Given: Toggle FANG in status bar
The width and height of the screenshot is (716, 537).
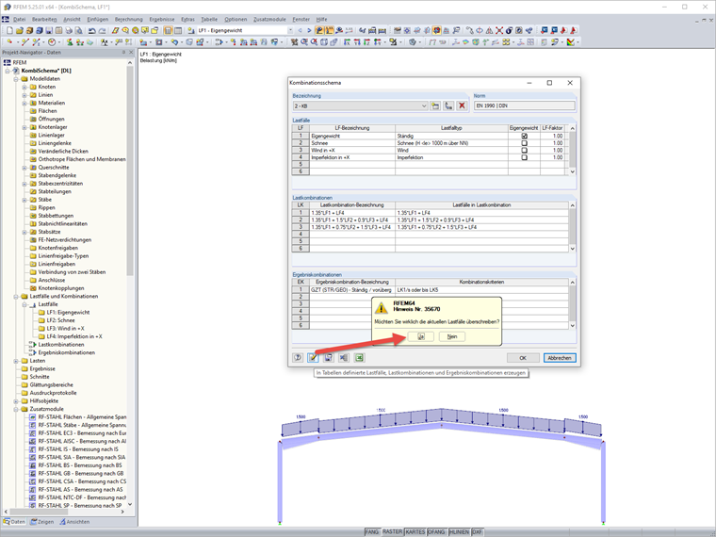Looking at the screenshot, I should pos(372,532).
